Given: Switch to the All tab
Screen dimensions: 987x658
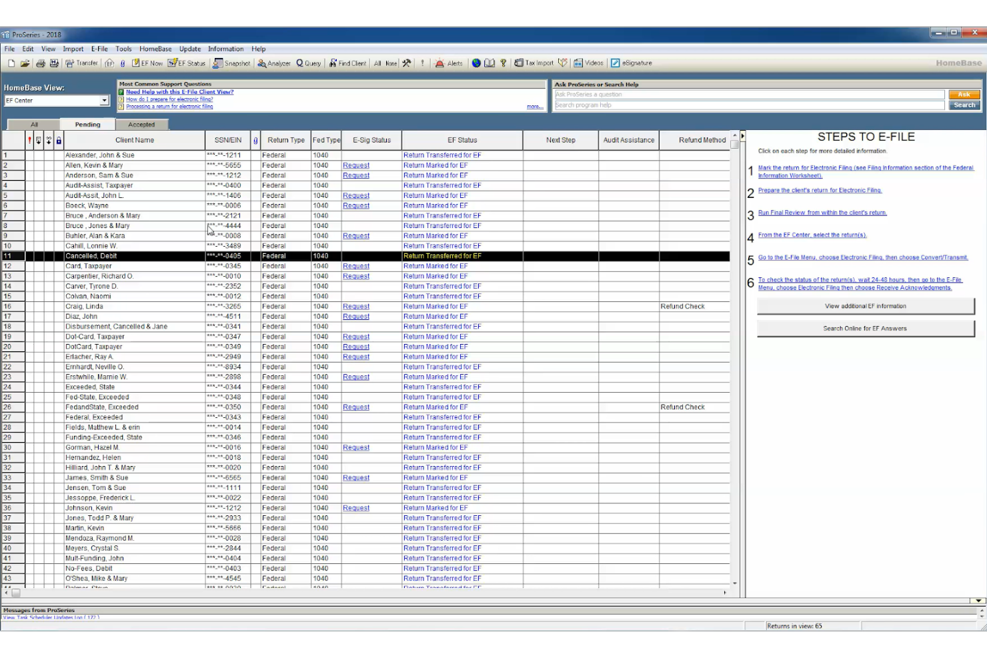Looking at the screenshot, I should [x=34, y=125].
